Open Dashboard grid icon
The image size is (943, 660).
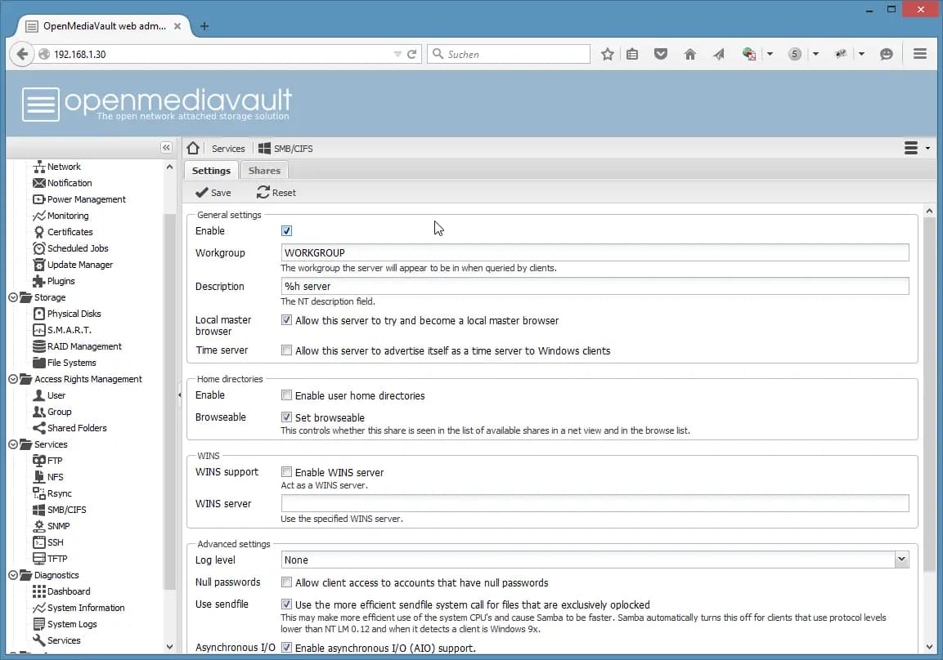click(39, 591)
